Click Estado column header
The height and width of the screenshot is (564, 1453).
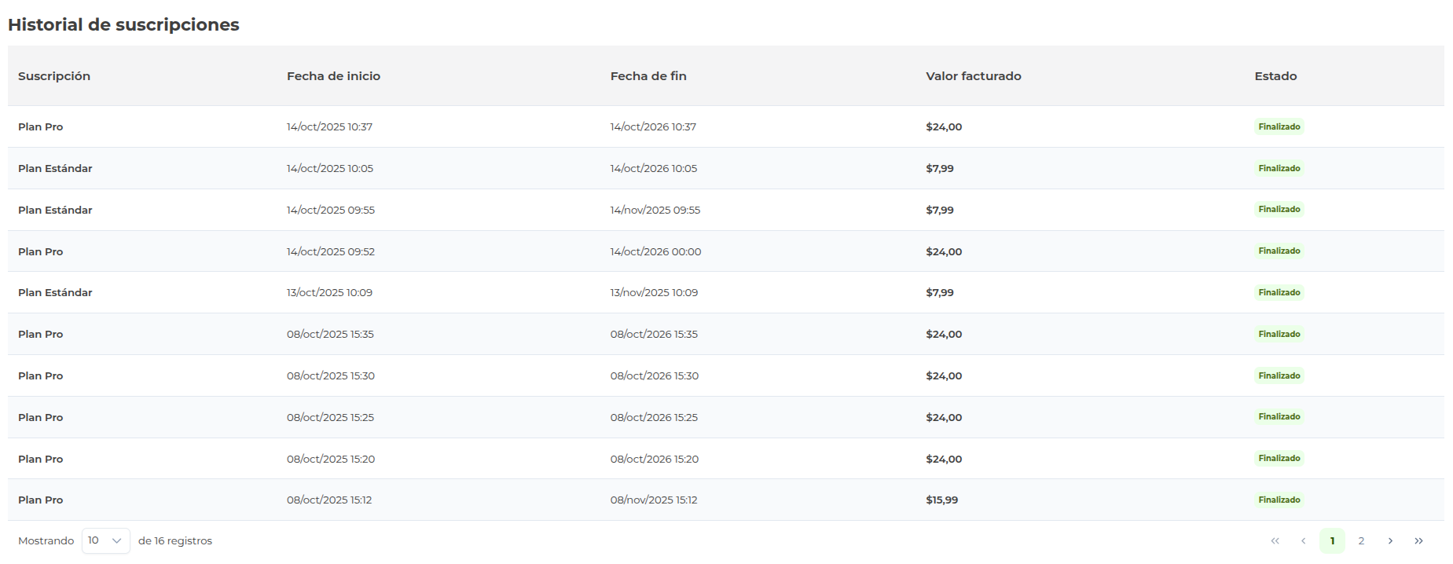pyautogui.click(x=1275, y=76)
